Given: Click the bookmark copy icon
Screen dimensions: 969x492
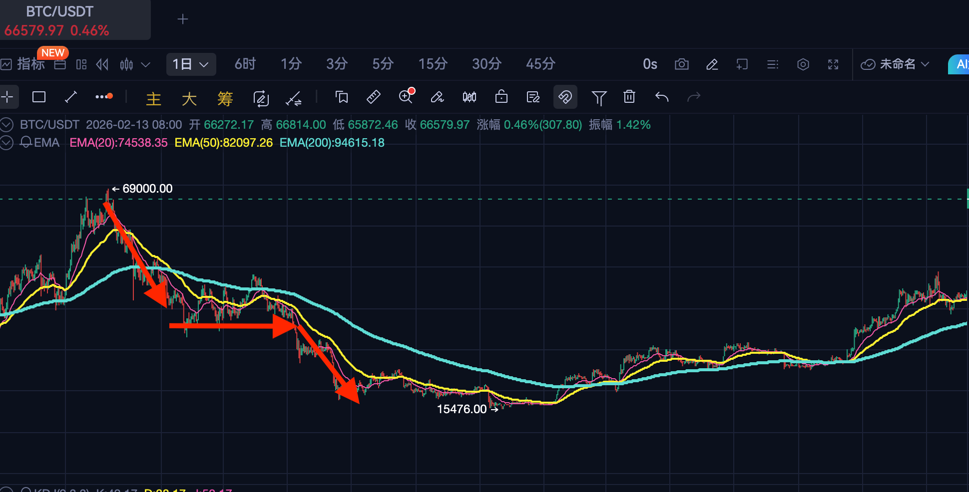Looking at the screenshot, I should (342, 97).
